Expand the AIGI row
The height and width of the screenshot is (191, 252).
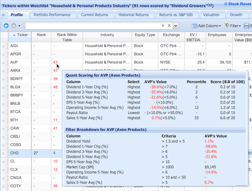(x=4, y=46)
